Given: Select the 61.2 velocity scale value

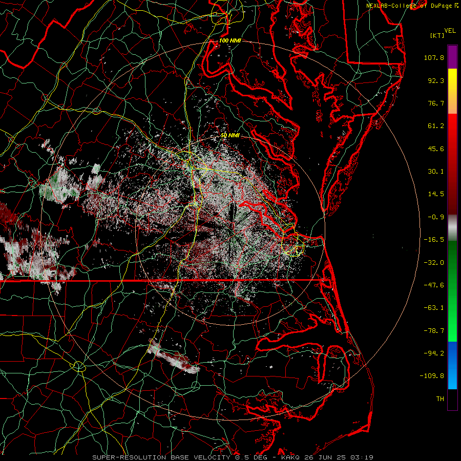Looking at the screenshot, I should click(436, 126).
